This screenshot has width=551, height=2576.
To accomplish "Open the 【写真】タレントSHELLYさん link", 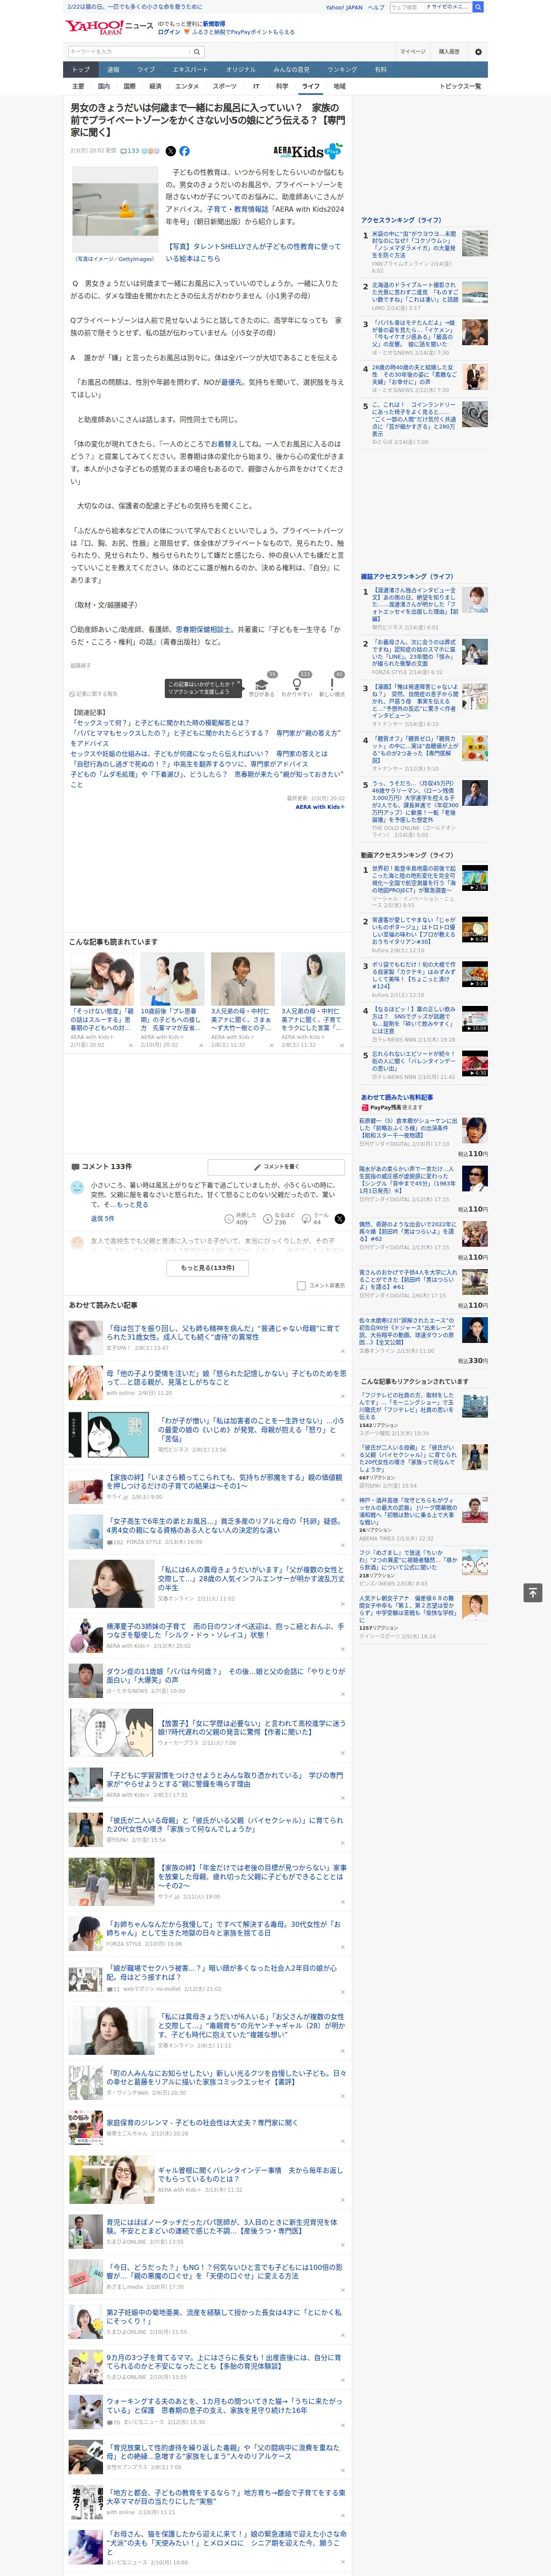I will [254, 252].
